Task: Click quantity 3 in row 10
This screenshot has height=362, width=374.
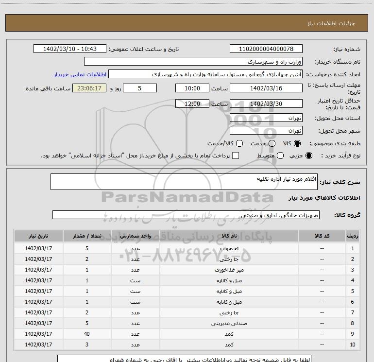Action: pyautogui.click(x=87, y=345)
